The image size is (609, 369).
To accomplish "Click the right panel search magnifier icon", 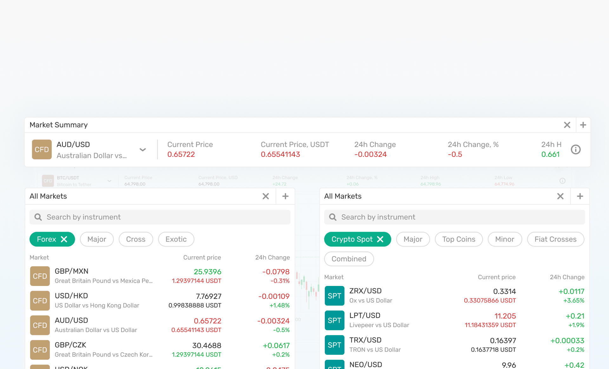I will pyautogui.click(x=333, y=217).
